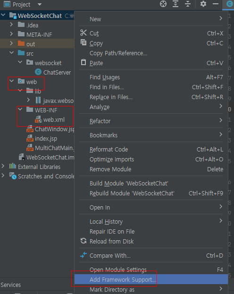This screenshot has width=234, height=294.
Task: Choose Replace in Files menu item
Action: pyautogui.click(x=151, y=97)
